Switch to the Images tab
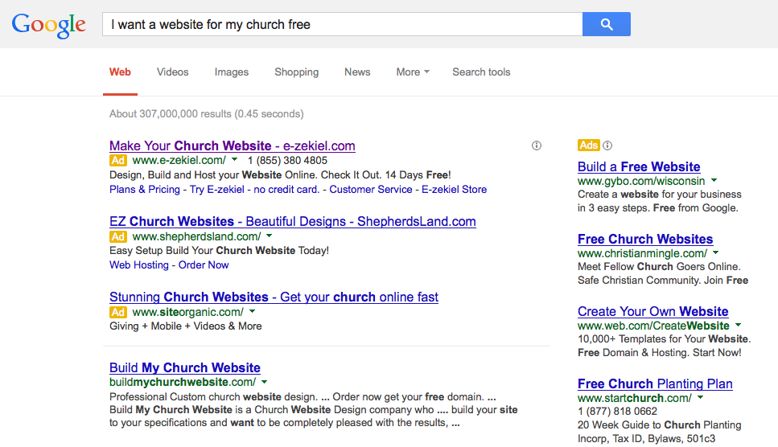Image resolution: width=778 pixels, height=447 pixels. [x=231, y=72]
